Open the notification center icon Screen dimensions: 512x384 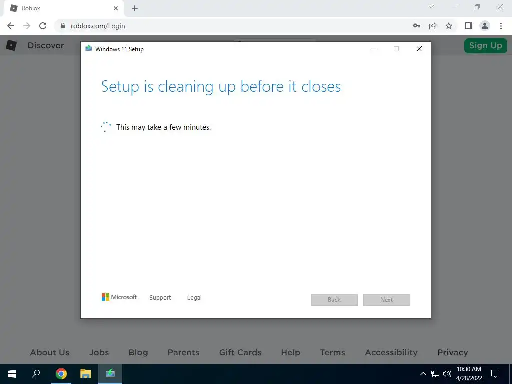[495, 374]
